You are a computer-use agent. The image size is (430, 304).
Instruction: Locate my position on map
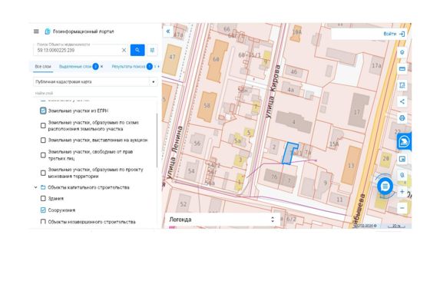click(x=402, y=175)
